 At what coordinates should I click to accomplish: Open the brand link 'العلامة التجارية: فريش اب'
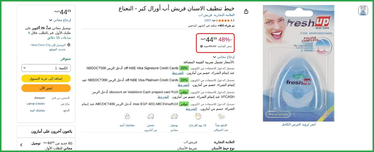pyautogui.click(x=217, y=15)
